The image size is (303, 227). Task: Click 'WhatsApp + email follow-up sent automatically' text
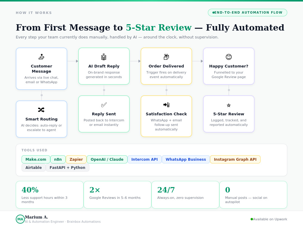[166, 125]
